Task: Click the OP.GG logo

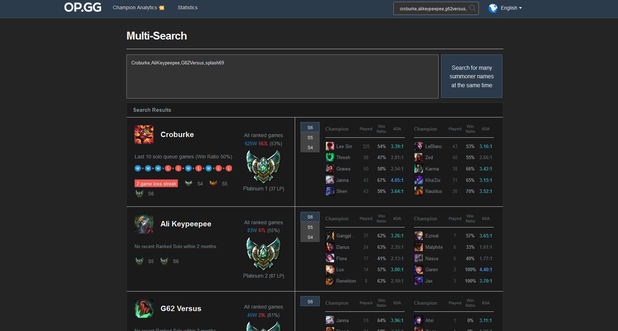Action: (x=83, y=7)
